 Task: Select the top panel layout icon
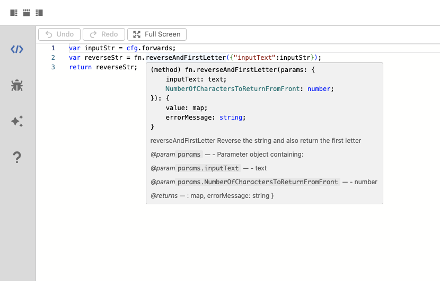27,13
